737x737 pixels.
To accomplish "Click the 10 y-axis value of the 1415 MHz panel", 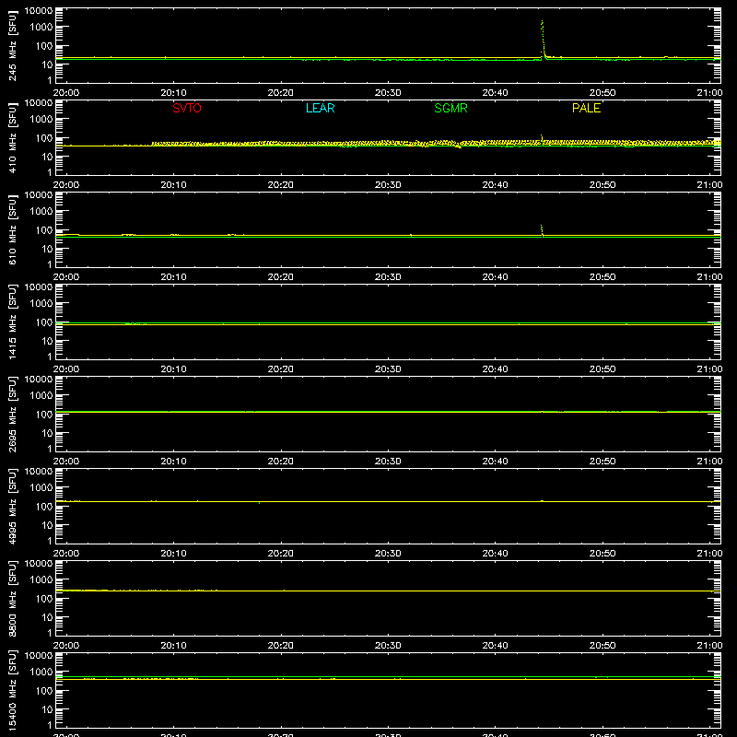I will (47, 341).
